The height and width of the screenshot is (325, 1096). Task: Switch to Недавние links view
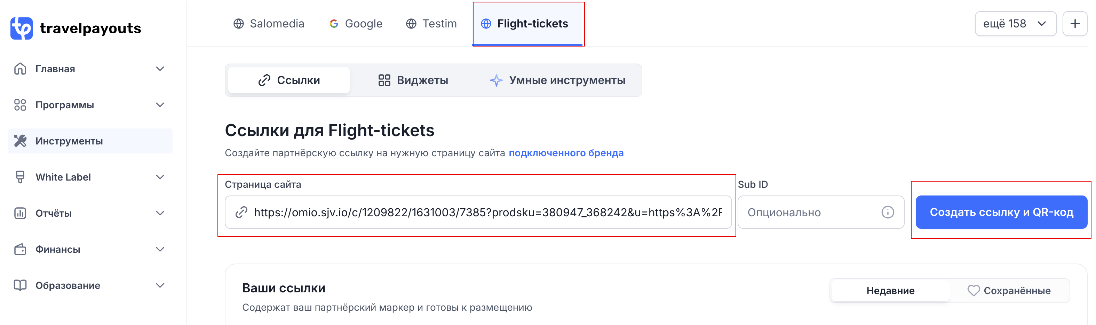890,291
